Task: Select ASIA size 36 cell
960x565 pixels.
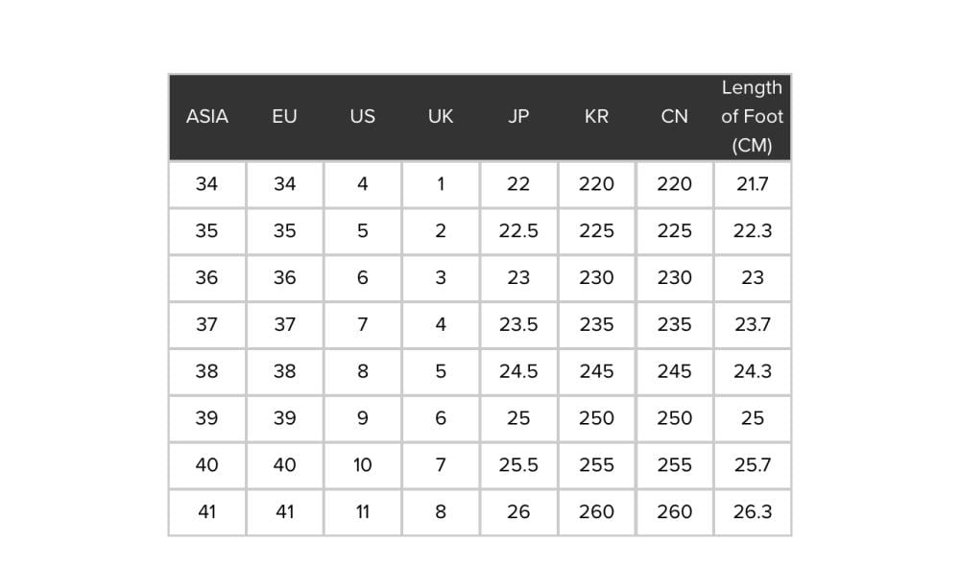Action: click(x=207, y=277)
